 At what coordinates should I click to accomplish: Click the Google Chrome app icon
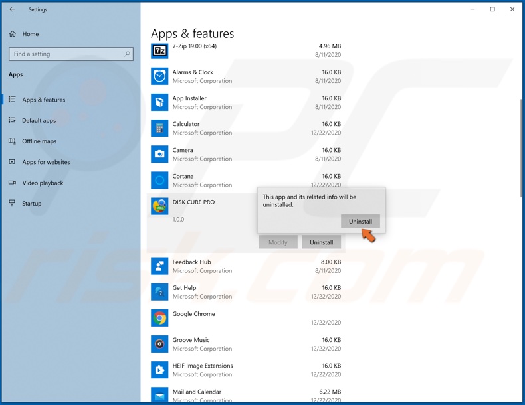[159, 318]
